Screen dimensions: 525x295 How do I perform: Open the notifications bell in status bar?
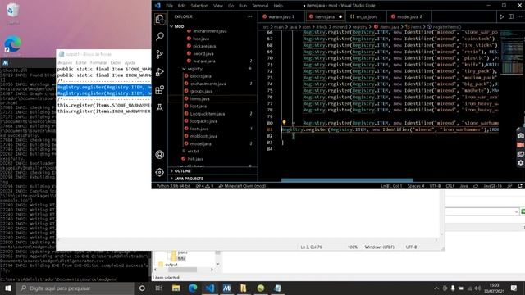coord(520,186)
